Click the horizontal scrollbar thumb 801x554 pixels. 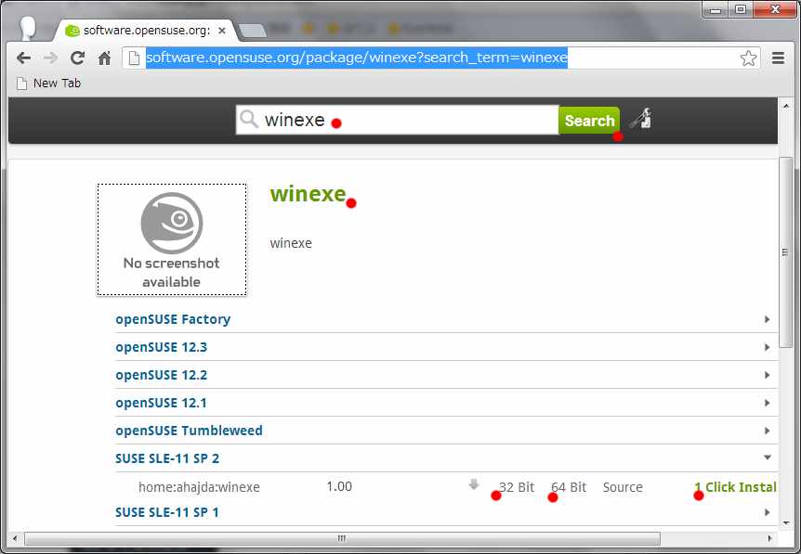point(342,539)
